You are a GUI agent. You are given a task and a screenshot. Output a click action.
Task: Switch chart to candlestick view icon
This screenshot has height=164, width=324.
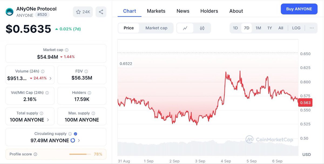[x=202, y=28]
